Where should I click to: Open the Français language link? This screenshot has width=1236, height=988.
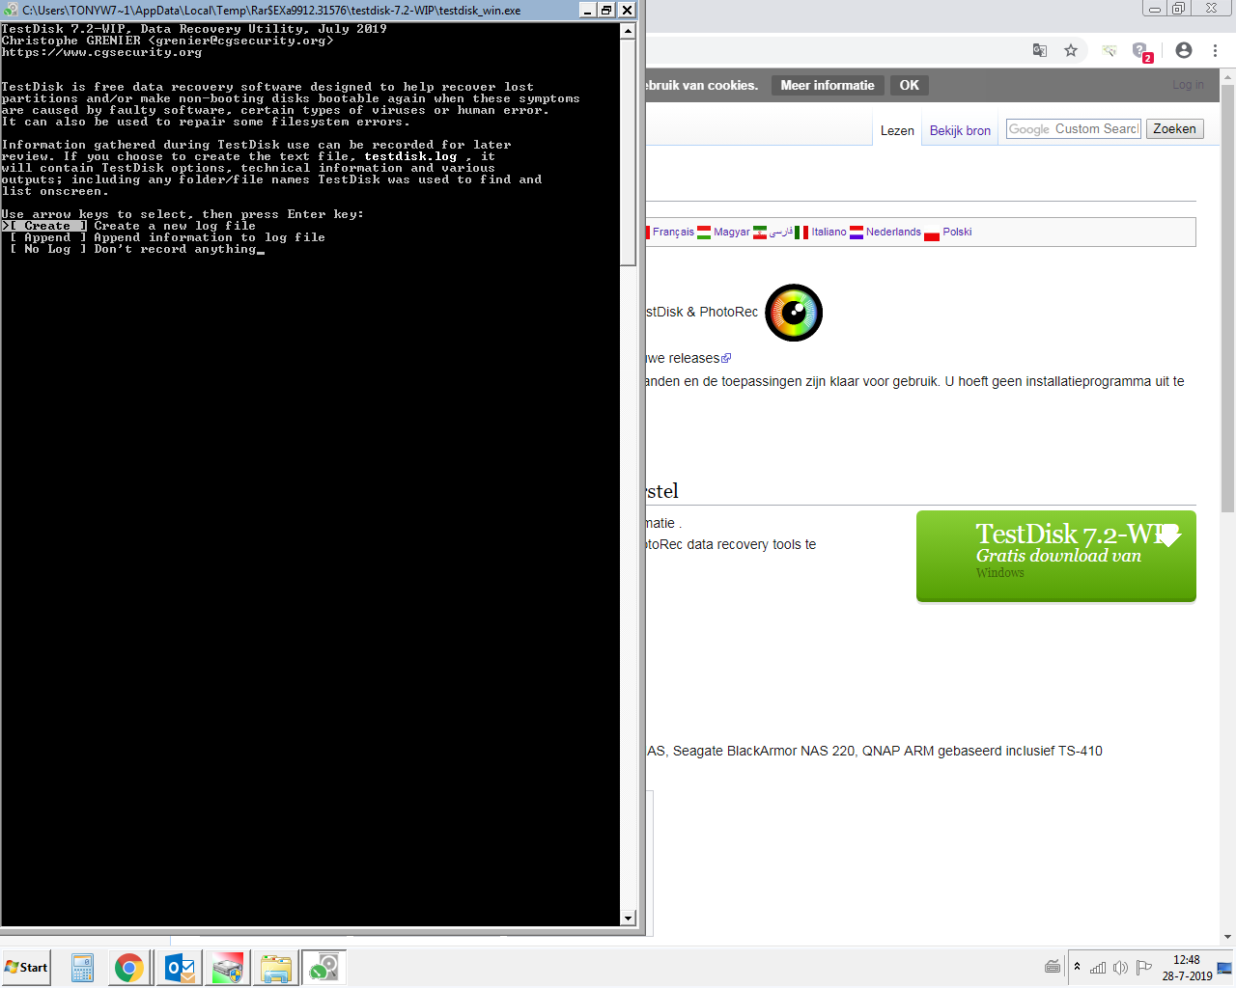point(673,233)
